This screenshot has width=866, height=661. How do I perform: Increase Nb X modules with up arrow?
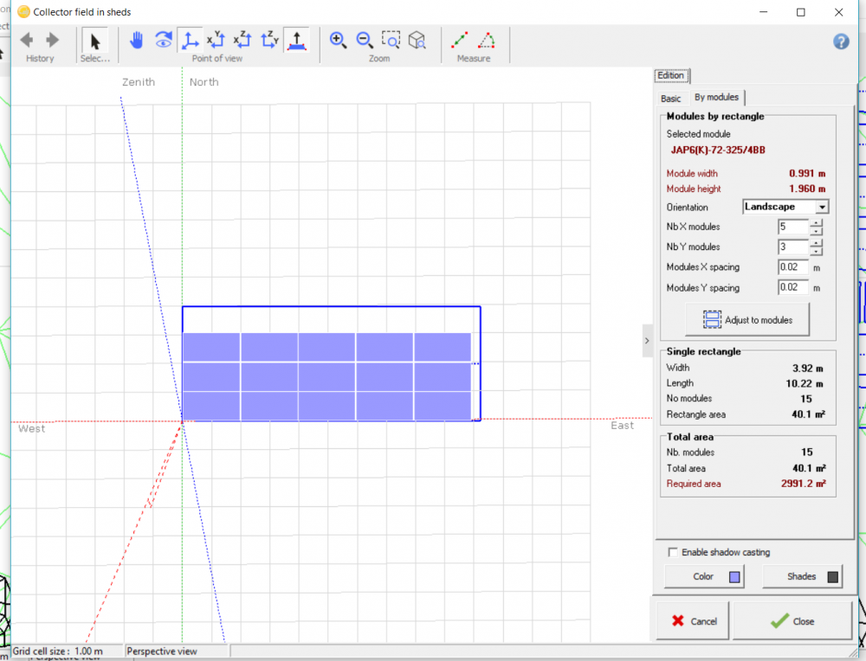click(x=816, y=222)
